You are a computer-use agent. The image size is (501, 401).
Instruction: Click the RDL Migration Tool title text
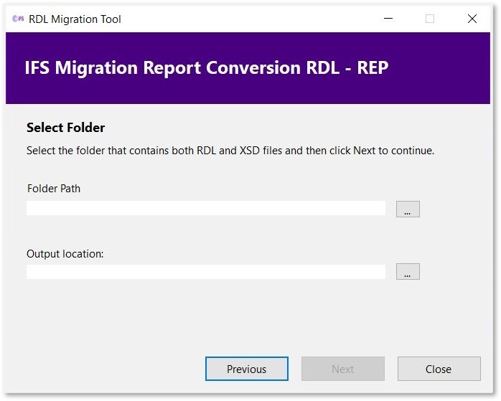tap(75, 19)
